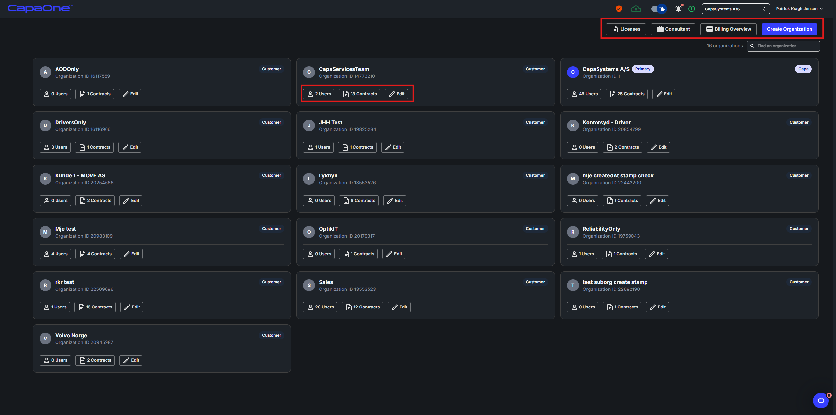This screenshot has height=415, width=836.
Task: Open 4 Contracts of Mje test
Action: 95,254
